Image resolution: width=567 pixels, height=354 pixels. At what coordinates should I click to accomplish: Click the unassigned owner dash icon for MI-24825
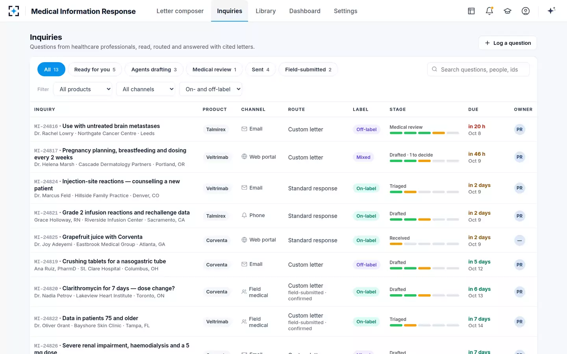coord(520,240)
